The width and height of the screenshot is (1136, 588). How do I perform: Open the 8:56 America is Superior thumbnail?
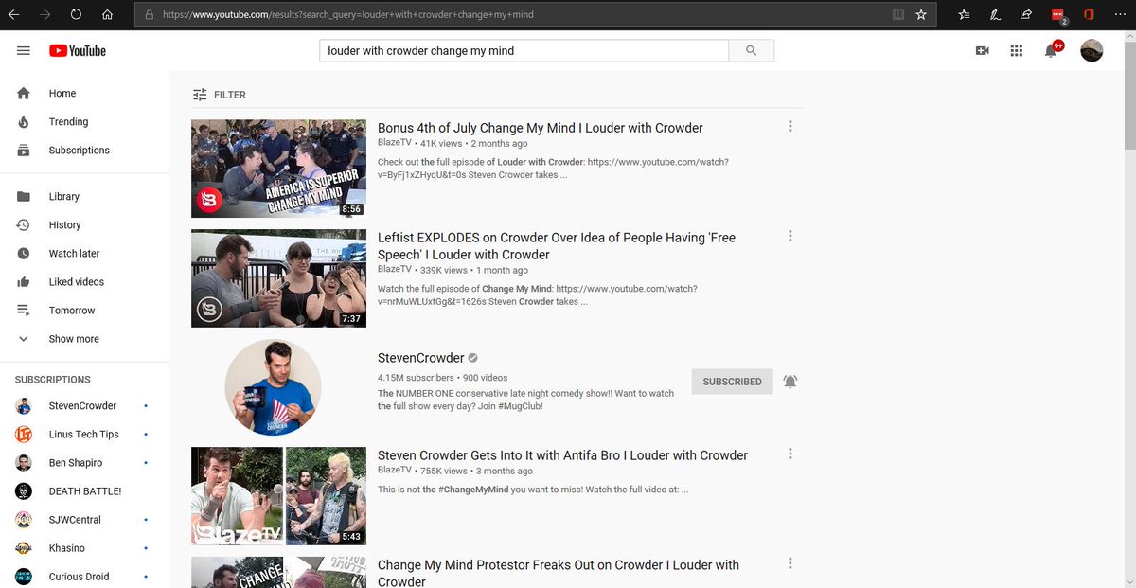click(278, 169)
